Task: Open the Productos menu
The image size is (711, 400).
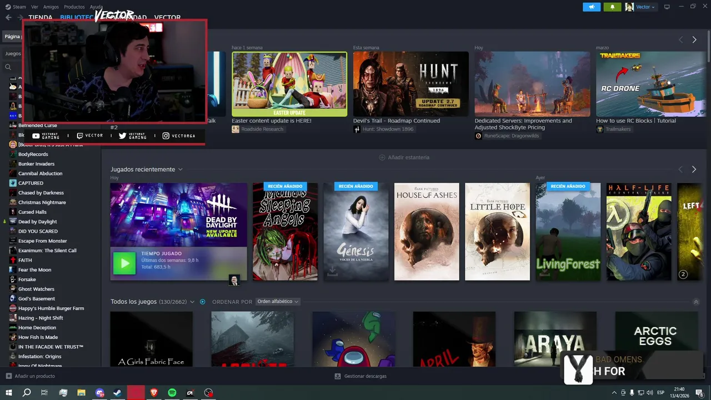Action: 74,7
